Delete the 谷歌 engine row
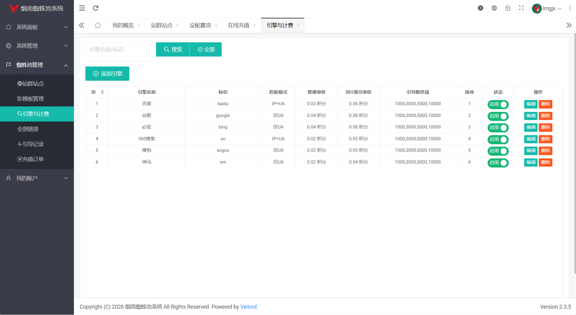The width and height of the screenshot is (576, 315). (x=545, y=116)
